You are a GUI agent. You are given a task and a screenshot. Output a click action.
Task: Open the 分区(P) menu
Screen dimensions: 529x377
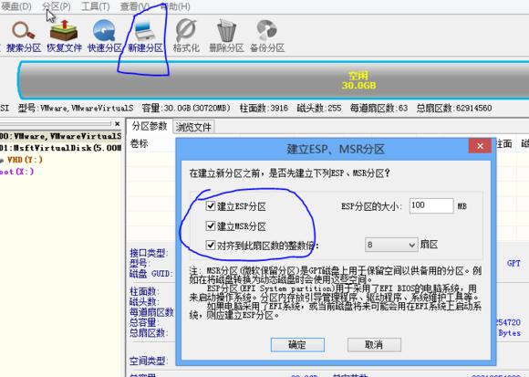(57, 6)
